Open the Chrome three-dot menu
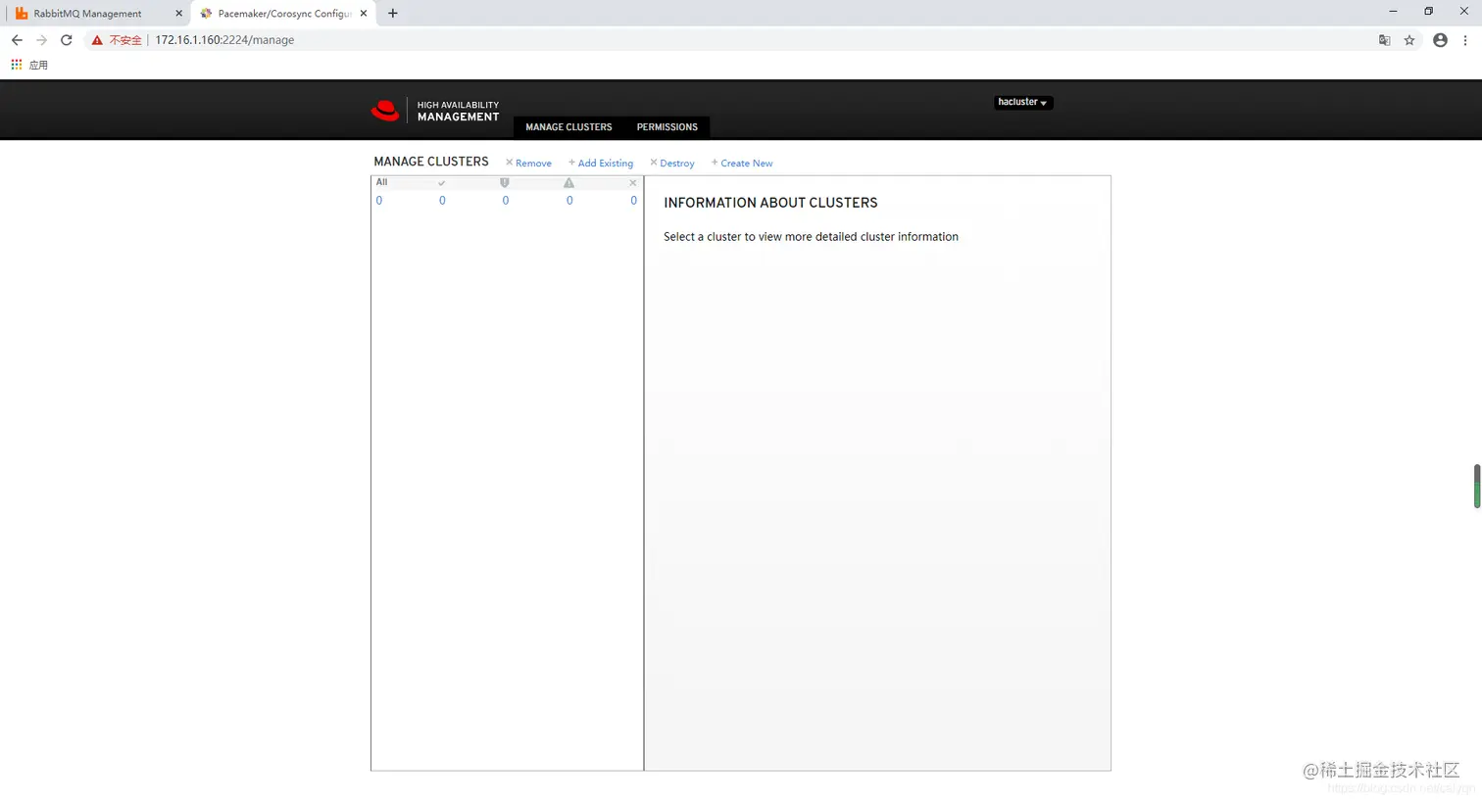Image resolution: width=1482 pixels, height=802 pixels. tap(1465, 40)
